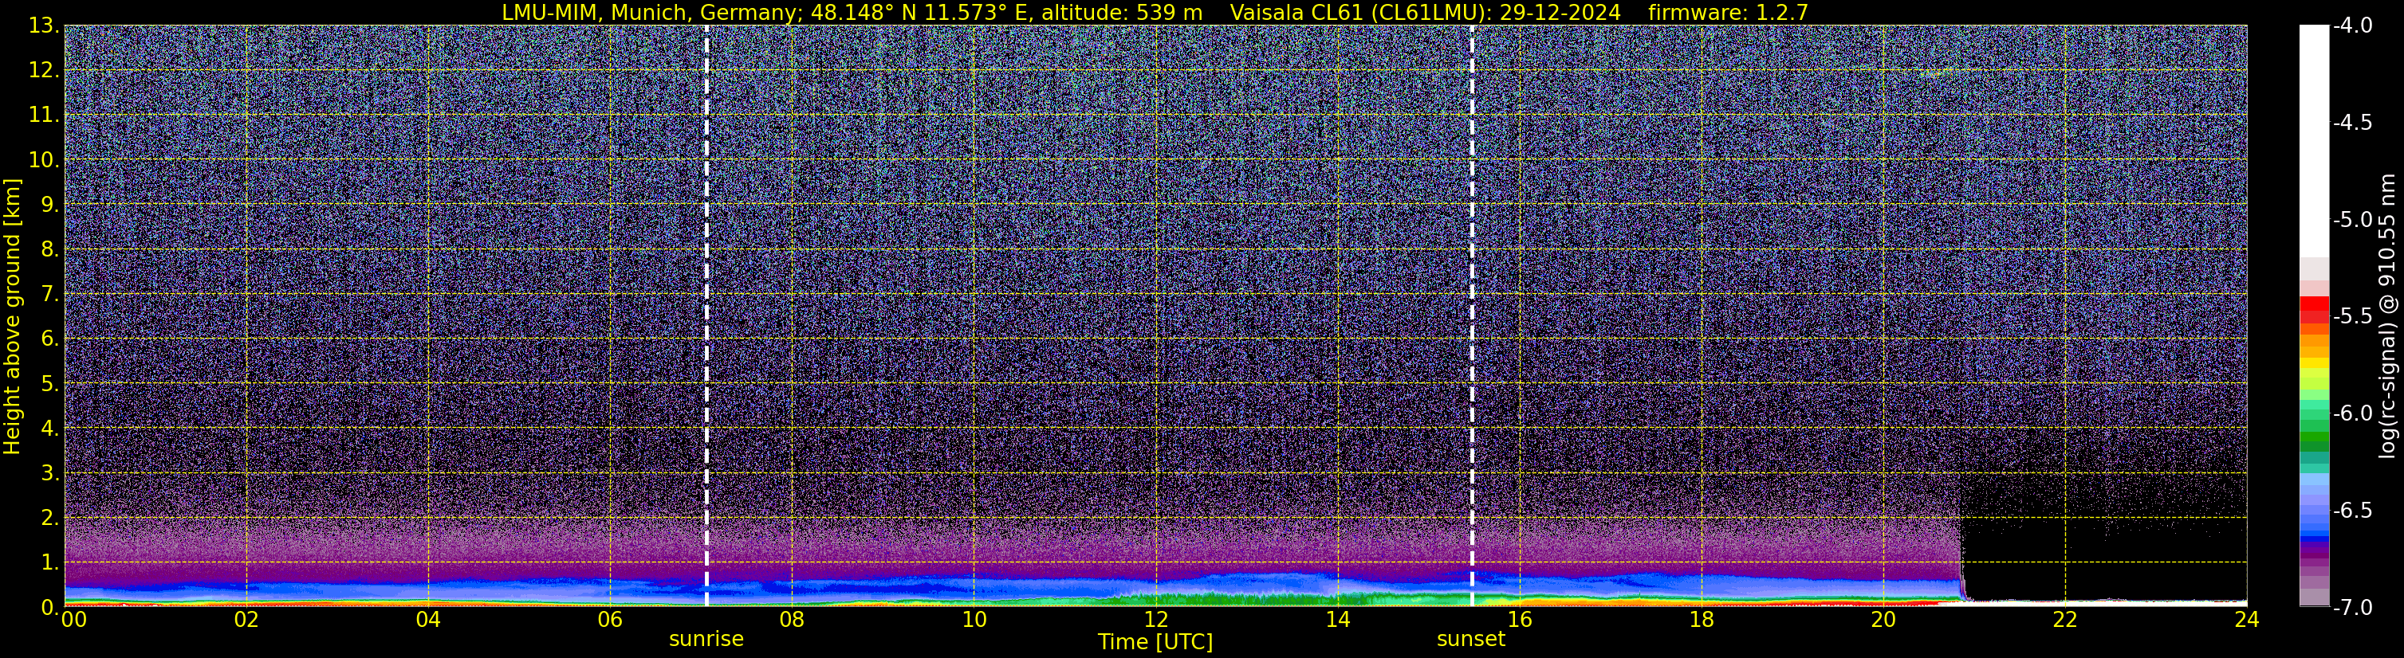This screenshot has width=2404, height=658.
Task: Click time axis tick 10
Action: [x=974, y=620]
